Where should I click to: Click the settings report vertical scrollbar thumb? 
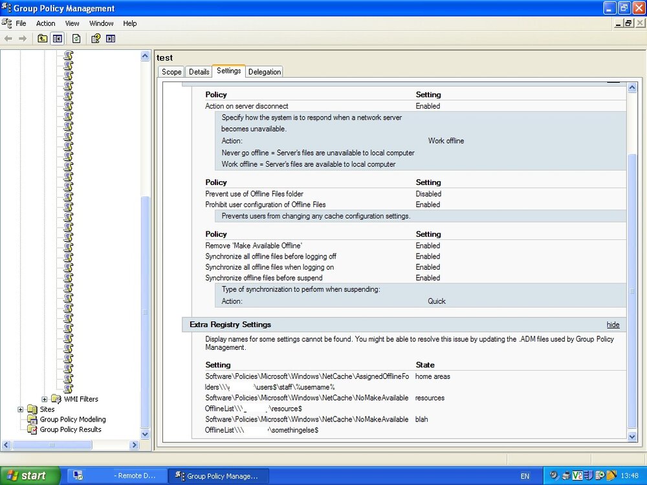tap(631, 291)
